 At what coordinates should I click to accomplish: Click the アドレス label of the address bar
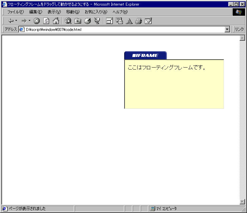click(11, 29)
